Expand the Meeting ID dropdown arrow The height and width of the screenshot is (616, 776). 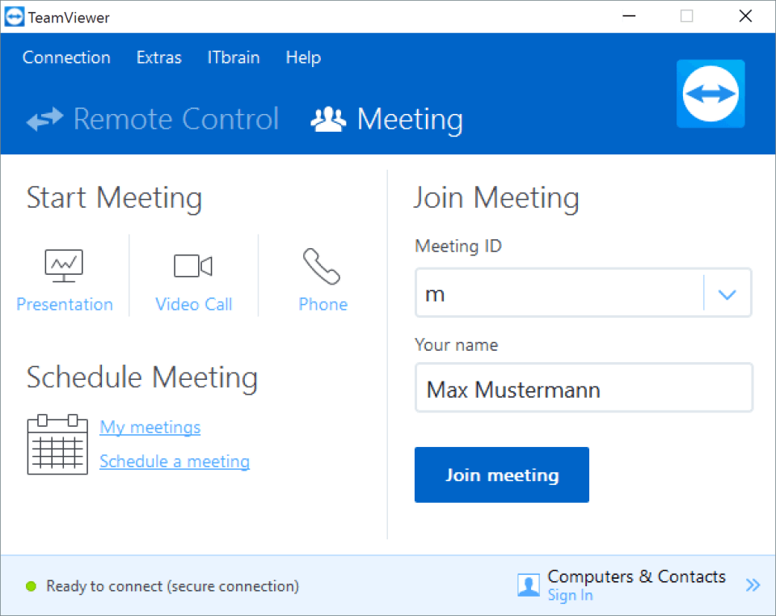tap(727, 294)
